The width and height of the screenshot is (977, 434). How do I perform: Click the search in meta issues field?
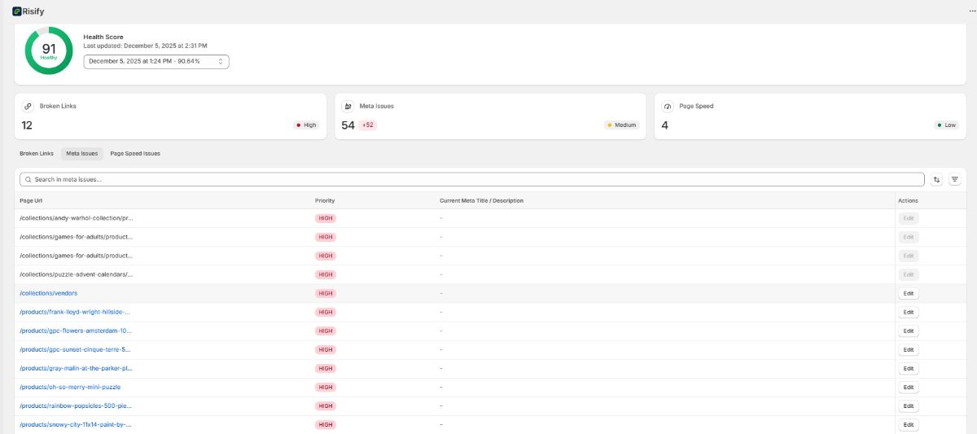(x=472, y=179)
